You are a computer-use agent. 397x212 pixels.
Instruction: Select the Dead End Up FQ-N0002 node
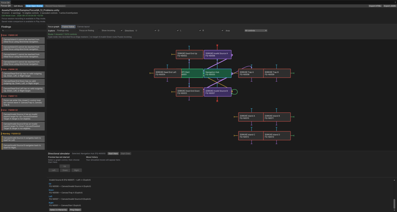tap(190, 55)
